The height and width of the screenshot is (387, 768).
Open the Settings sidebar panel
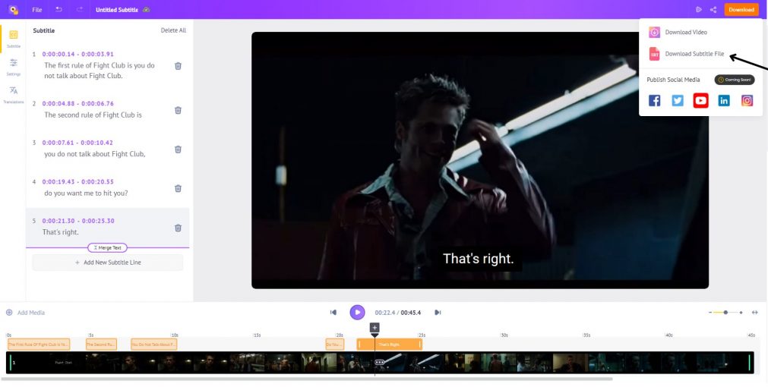14,66
